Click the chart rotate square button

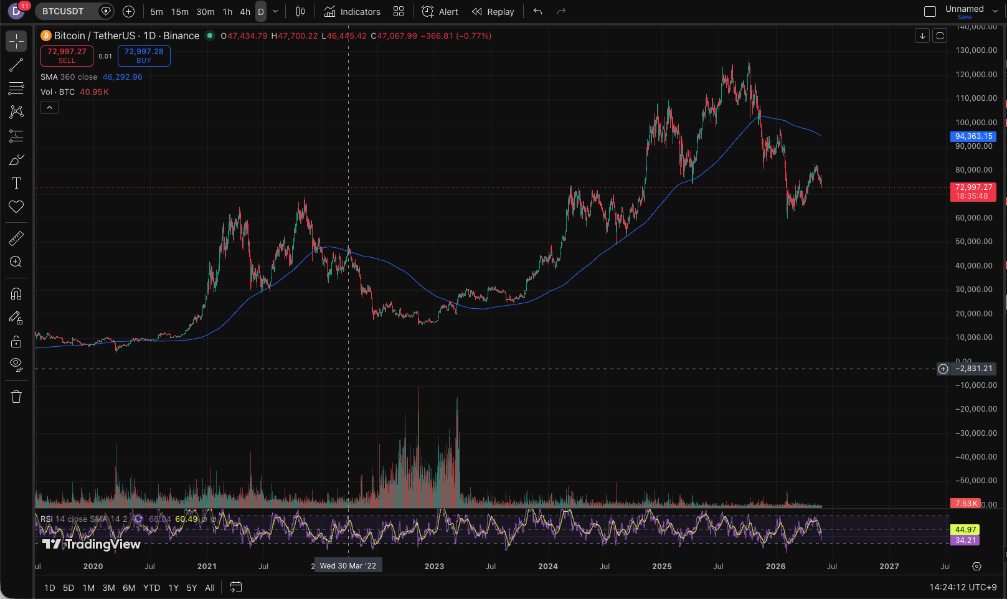(940, 35)
